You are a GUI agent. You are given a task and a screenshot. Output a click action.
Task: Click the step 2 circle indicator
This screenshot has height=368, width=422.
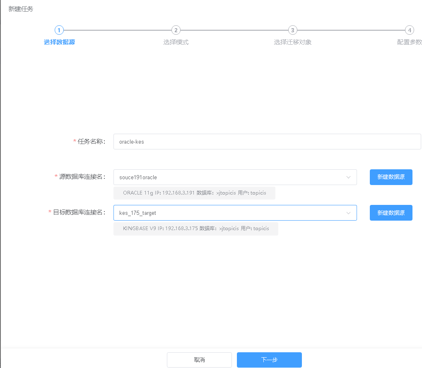(176, 30)
